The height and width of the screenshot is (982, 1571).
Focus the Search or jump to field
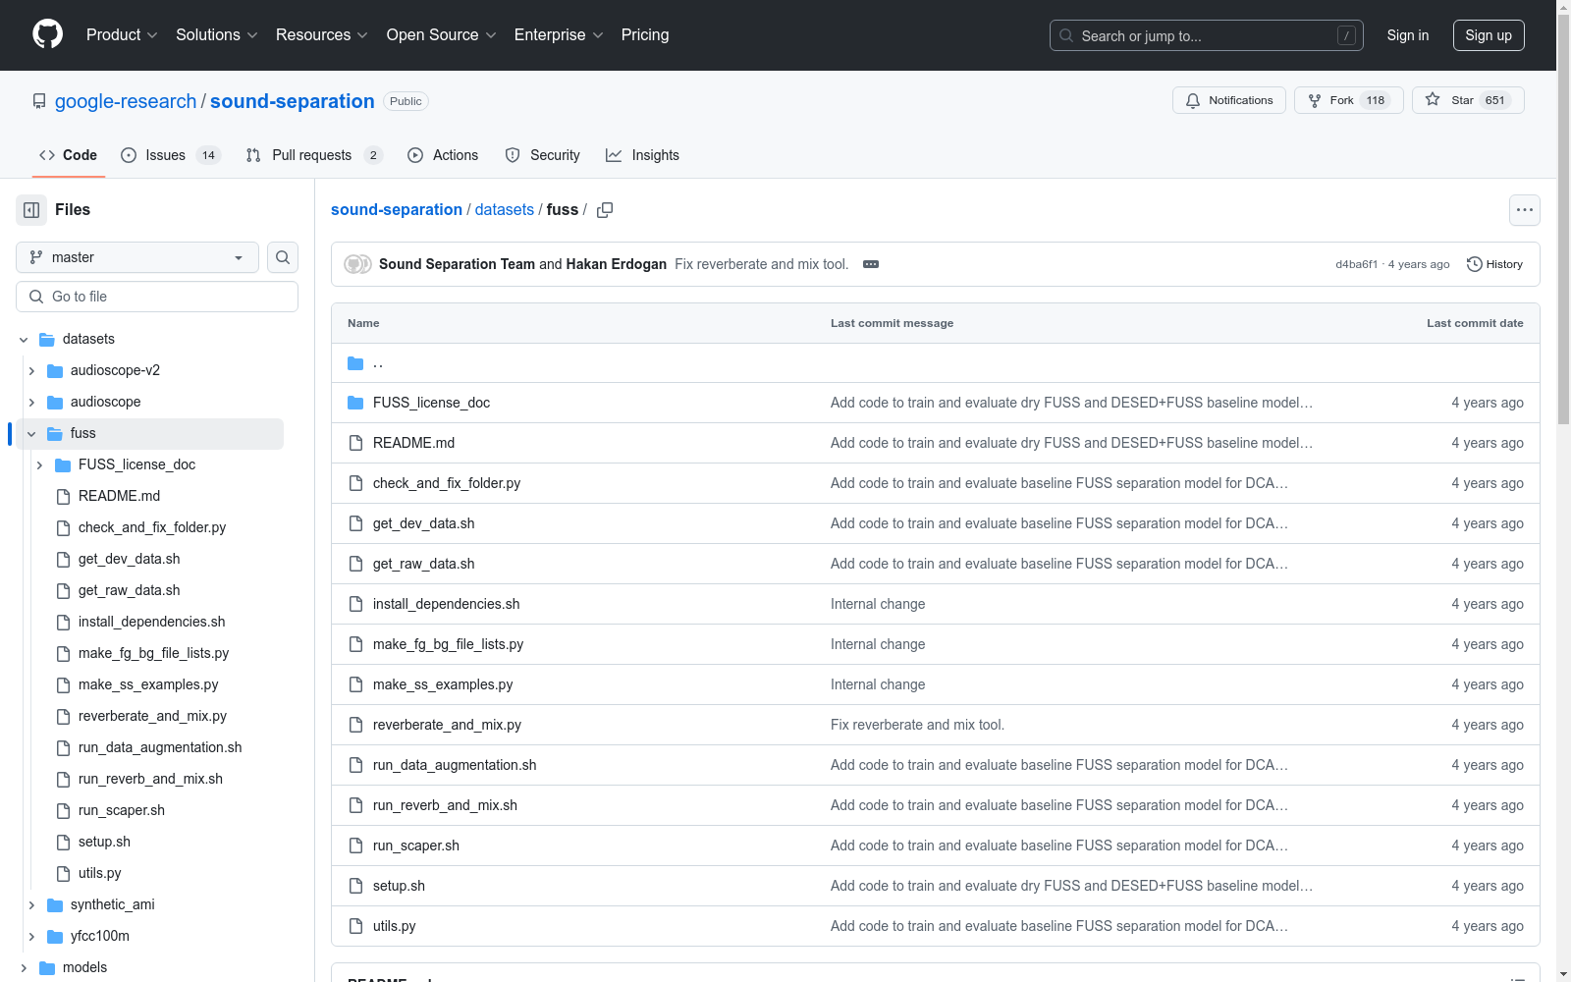1207,35
